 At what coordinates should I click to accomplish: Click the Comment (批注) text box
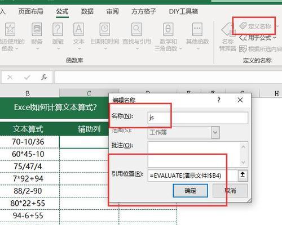(x=198, y=154)
